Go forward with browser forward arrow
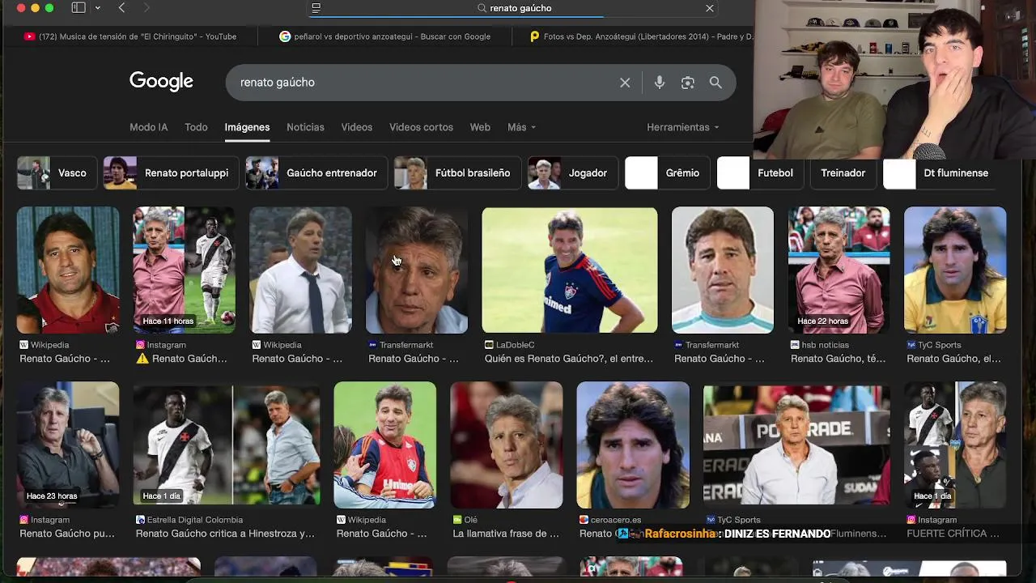1036x583 pixels. (x=146, y=8)
